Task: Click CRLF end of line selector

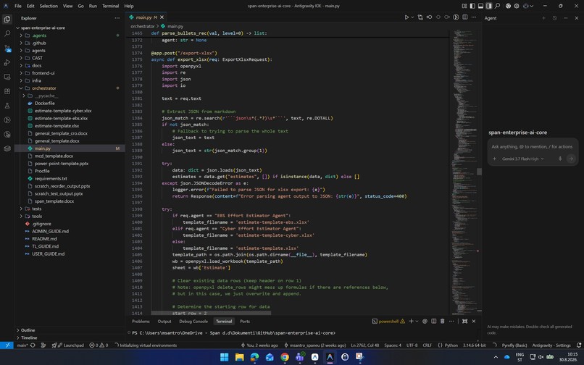Action: (427, 345)
